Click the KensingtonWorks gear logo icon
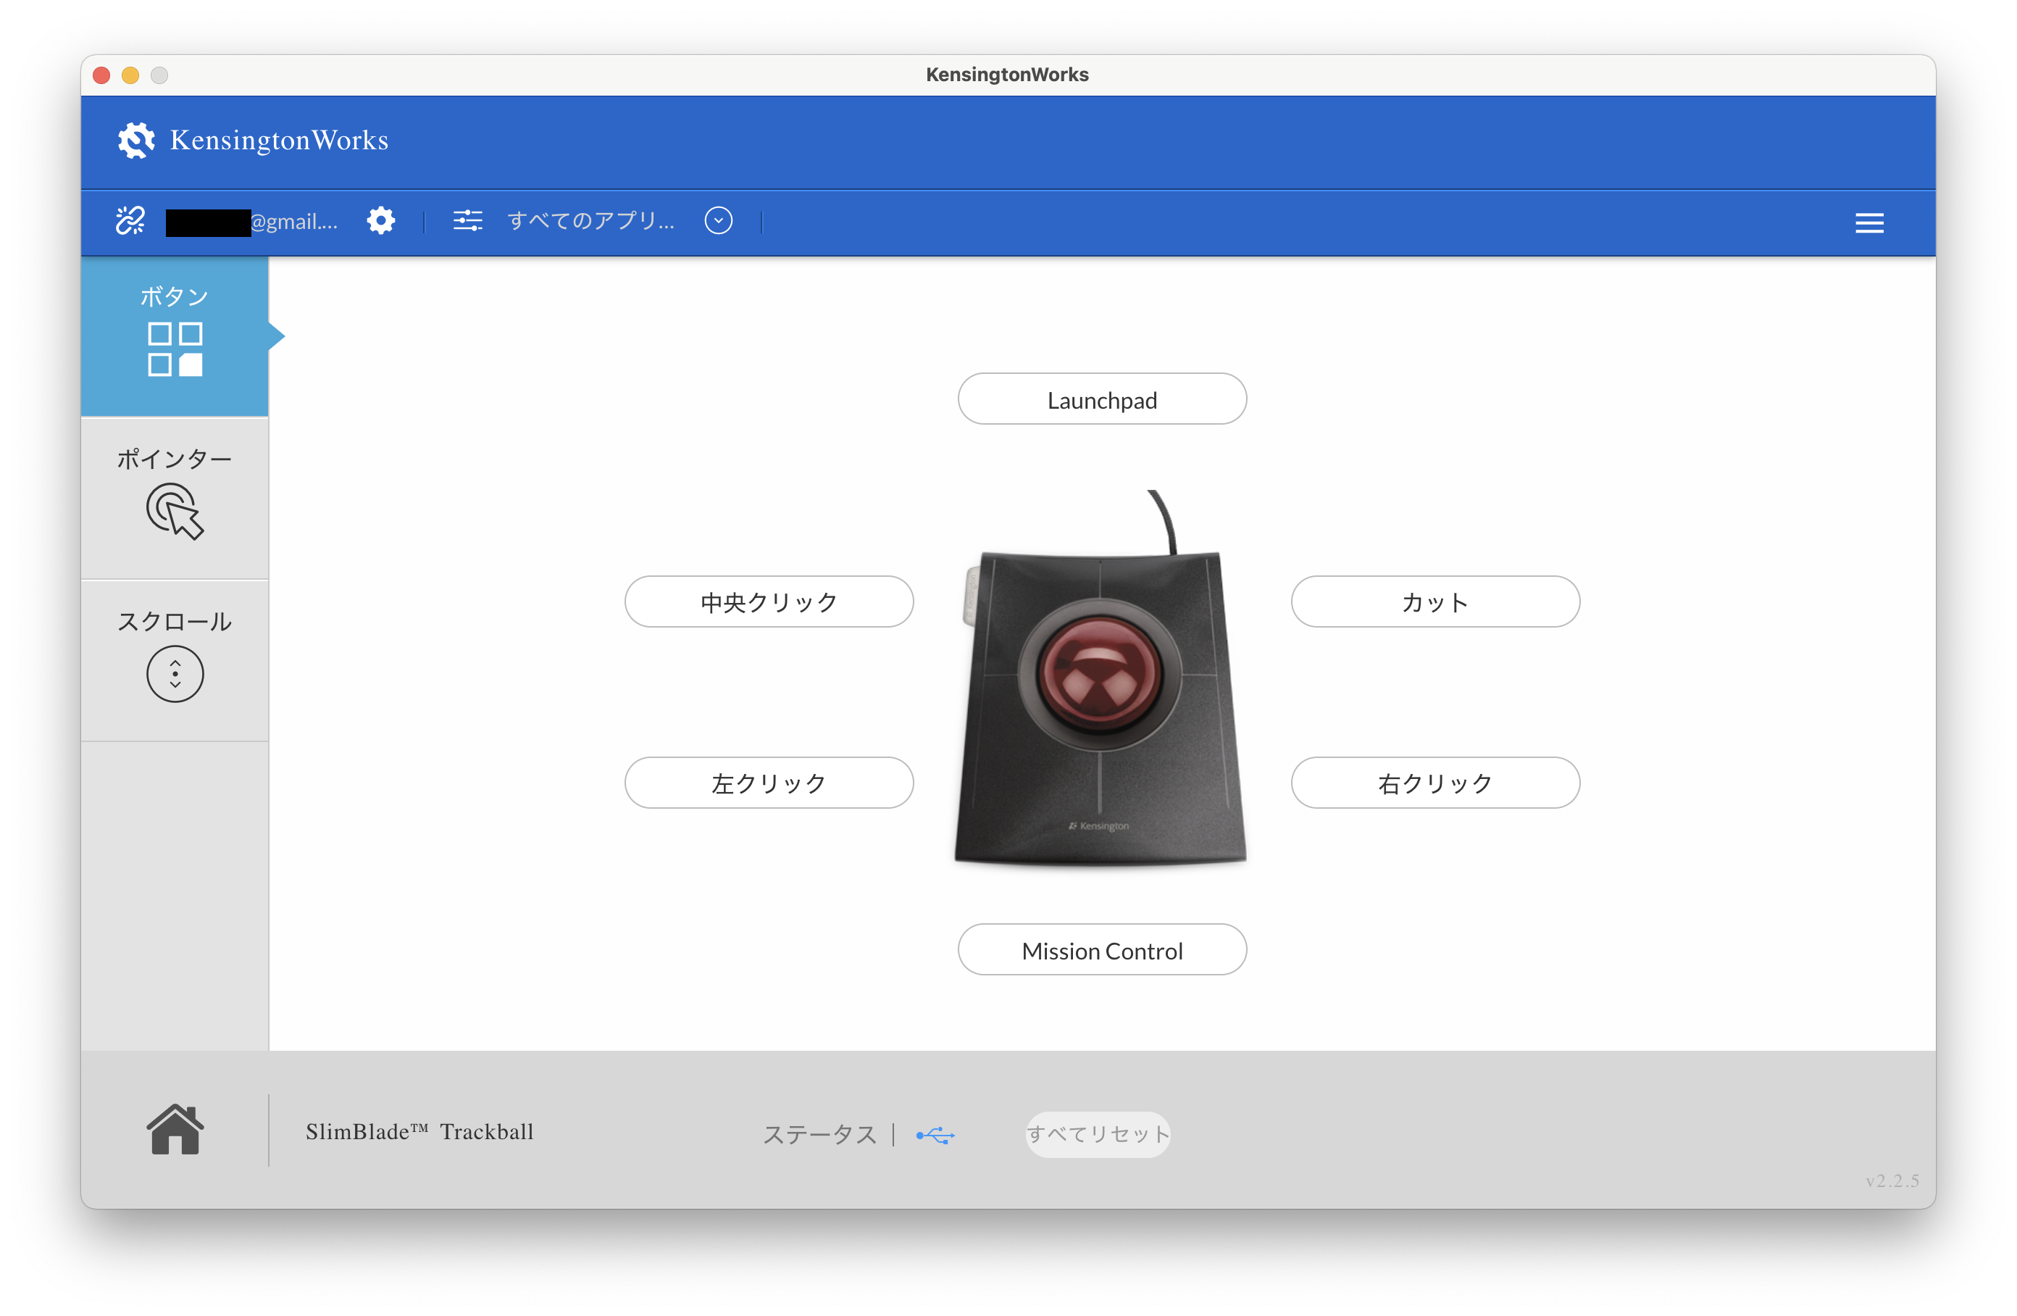The height and width of the screenshot is (1316, 2017). [x=135, y=140]
